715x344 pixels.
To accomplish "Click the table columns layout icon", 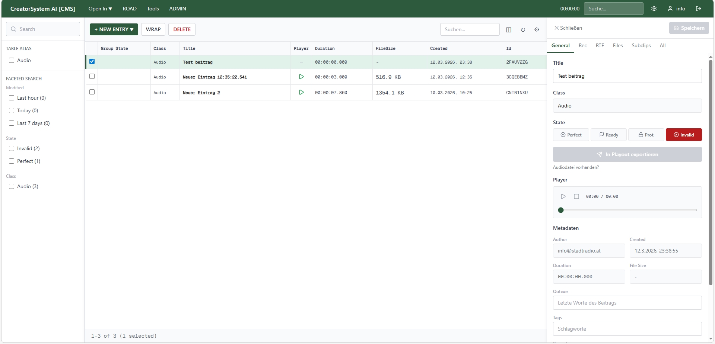I will 509,30.
